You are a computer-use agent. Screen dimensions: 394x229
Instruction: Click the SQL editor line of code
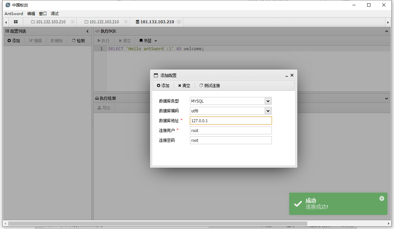(x=156, y=49)
